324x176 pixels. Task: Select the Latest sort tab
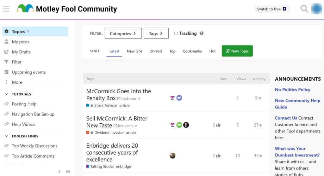click(x=114, y=51)
